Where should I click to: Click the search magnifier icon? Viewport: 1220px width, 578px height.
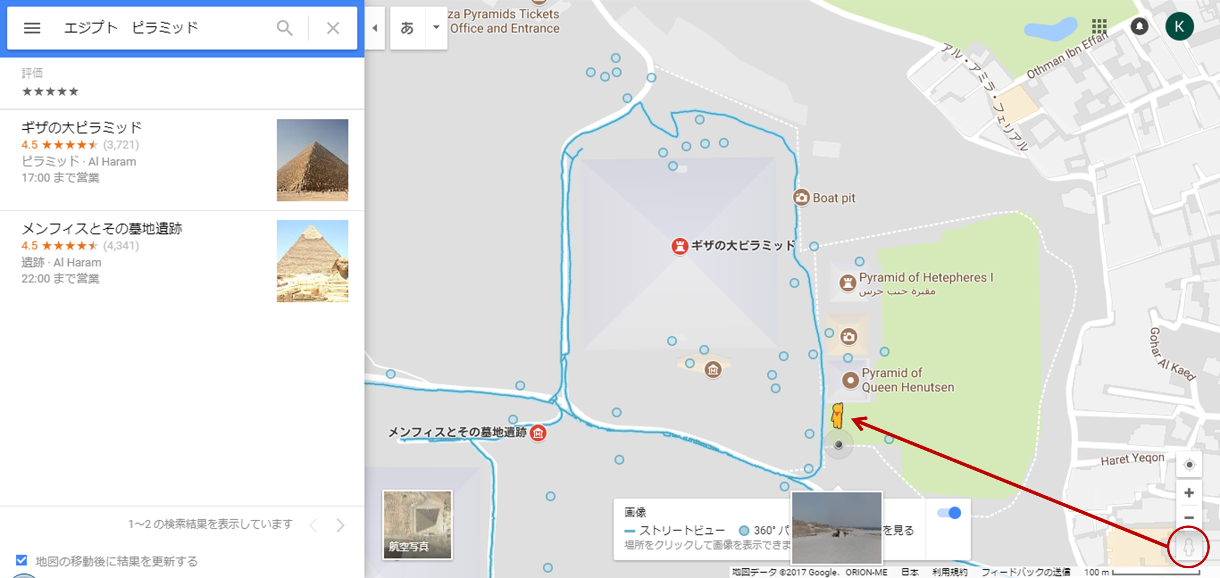pos(285,28)
